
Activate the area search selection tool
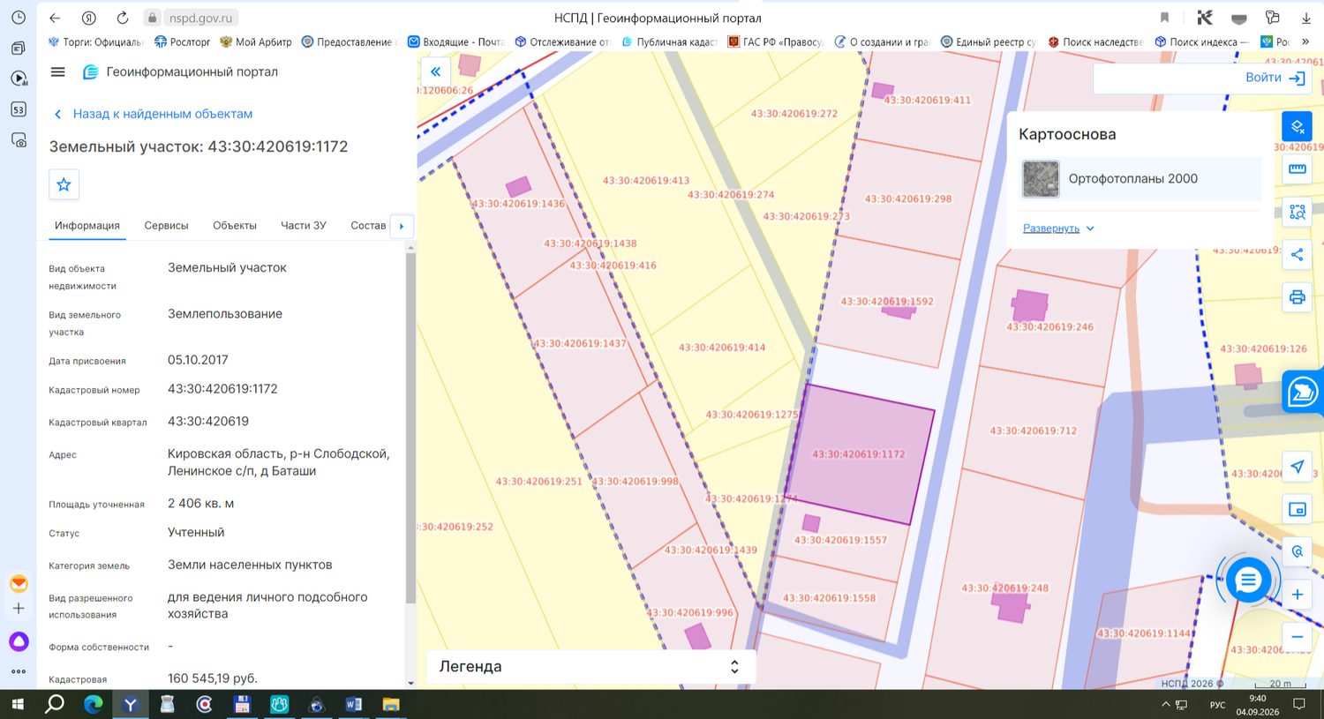click(1297, 212)
